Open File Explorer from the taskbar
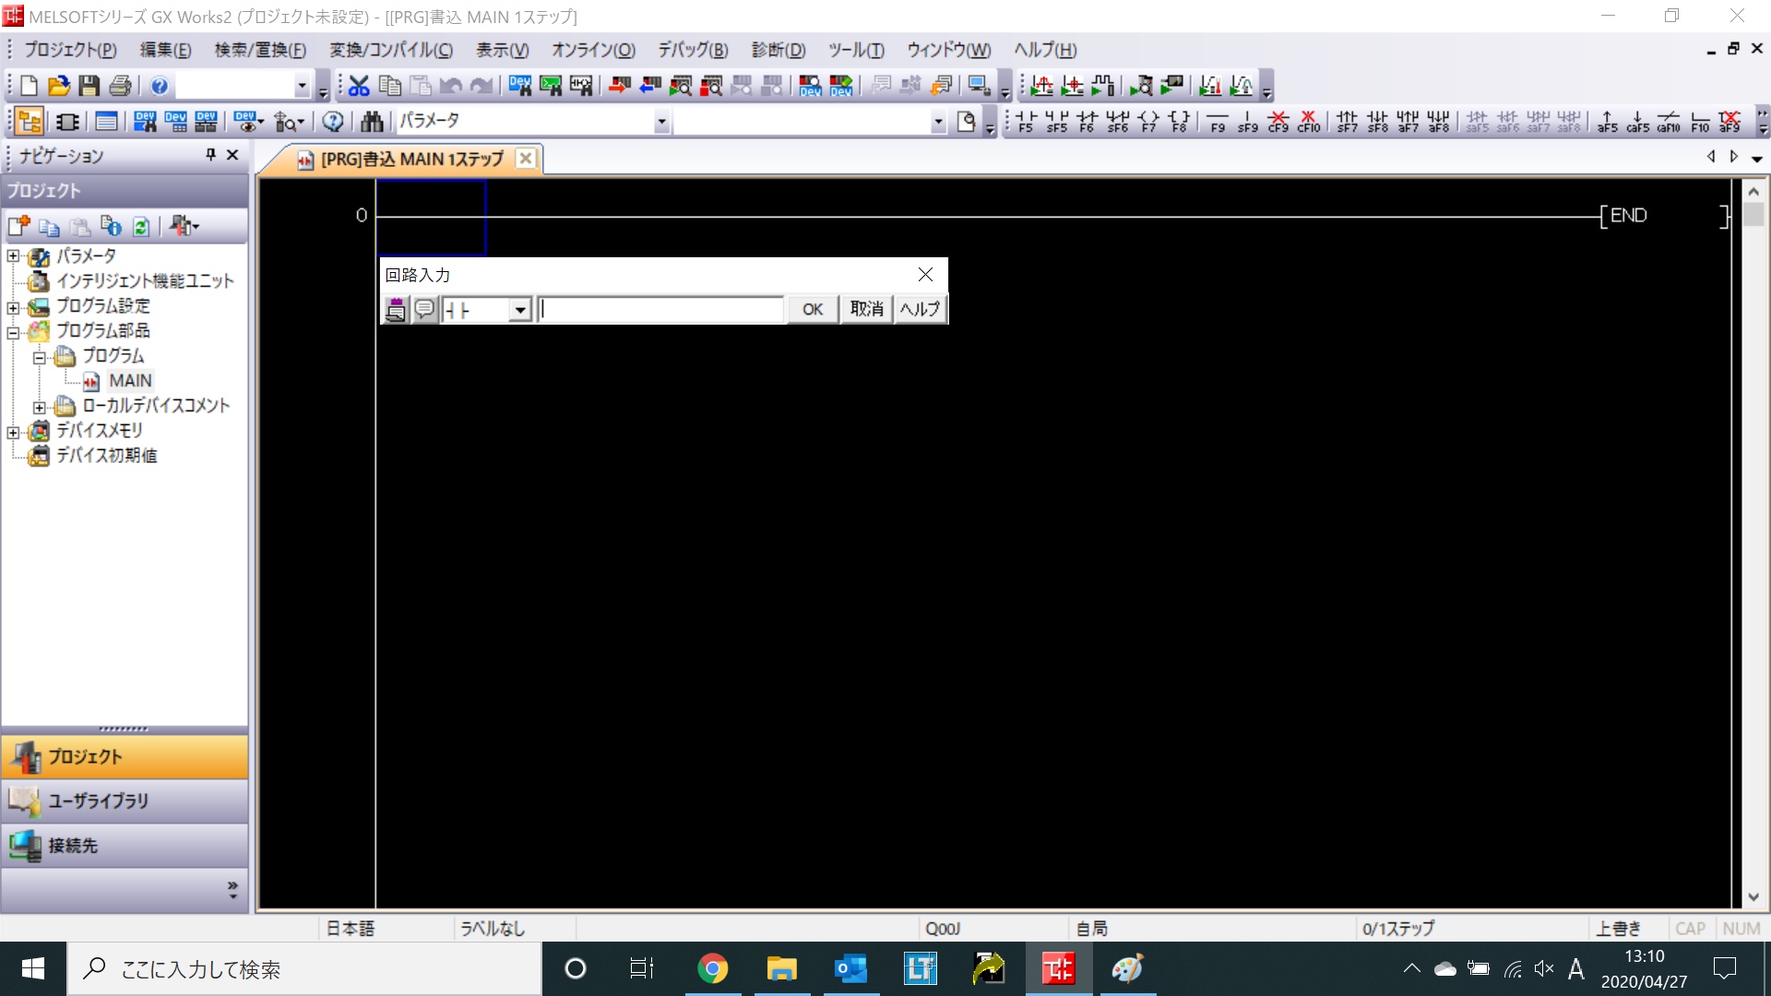The image size is (1771, 996). pyautogui.click(x=781, y=968)
